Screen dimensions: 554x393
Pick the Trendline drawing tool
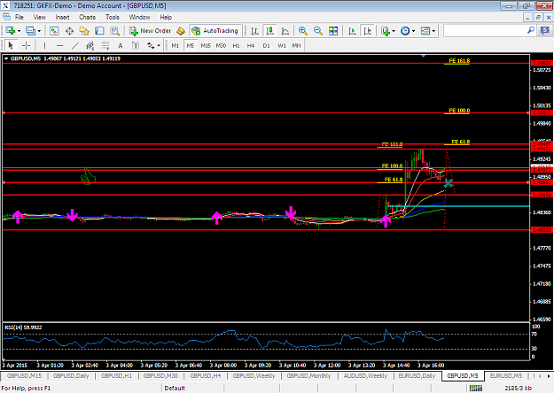(x=75, y=45)
